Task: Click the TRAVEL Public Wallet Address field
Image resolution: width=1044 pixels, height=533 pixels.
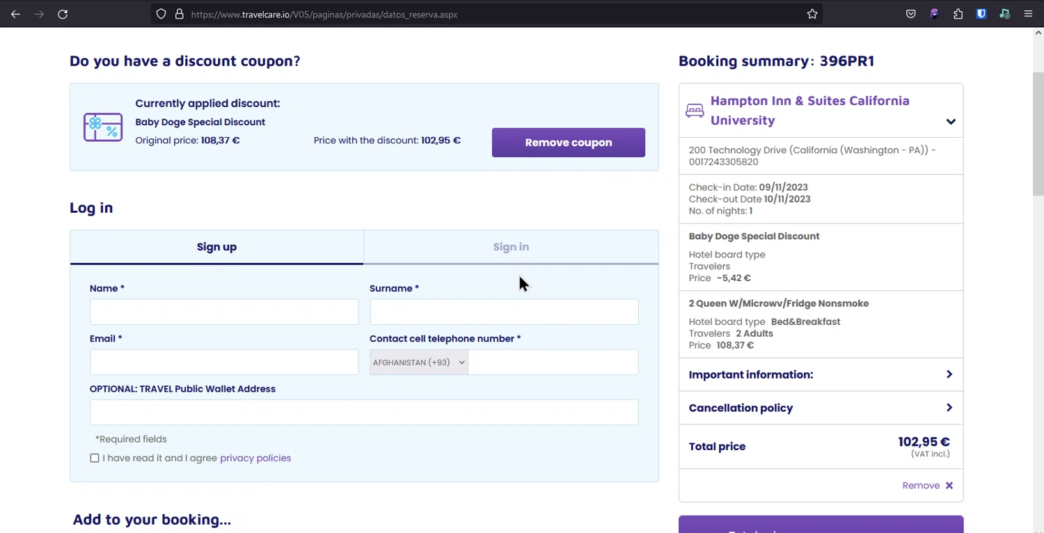Action: click(364, 413)
